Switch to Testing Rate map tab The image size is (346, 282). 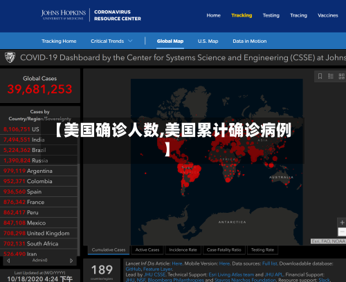pos(262,250)
